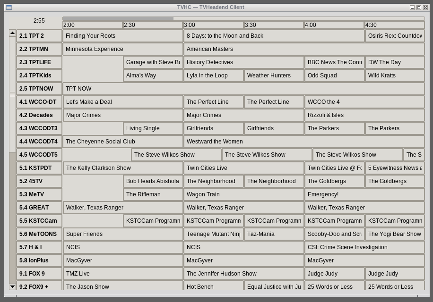Viewport: 433px width, 302px height.
Task: Open Rizzoli & Isles program
Action: 364,115
